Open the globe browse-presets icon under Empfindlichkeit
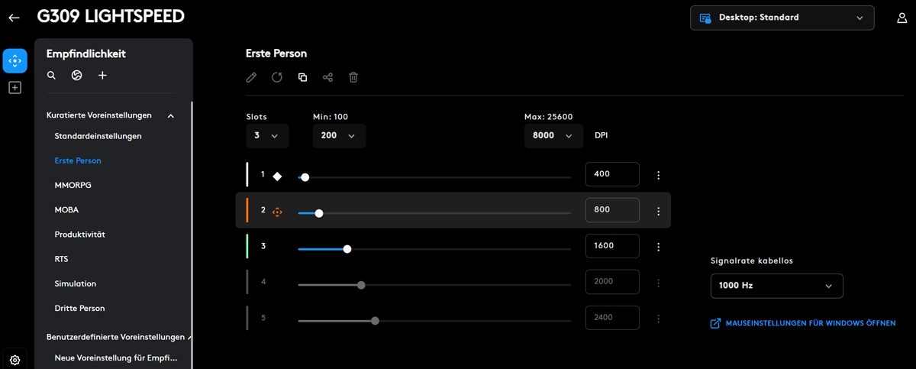This screenshot has height=369, width=916. click(x=76, y=76)
